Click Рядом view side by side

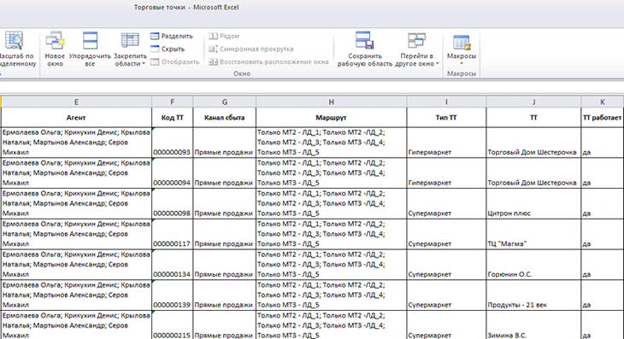[224, 36]
